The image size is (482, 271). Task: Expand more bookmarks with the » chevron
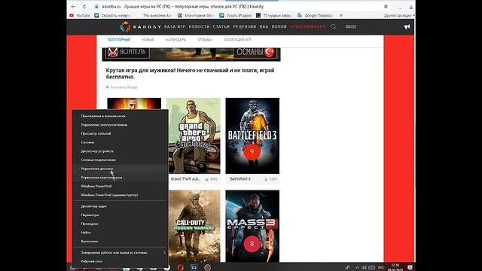click(x=341, y=15)
